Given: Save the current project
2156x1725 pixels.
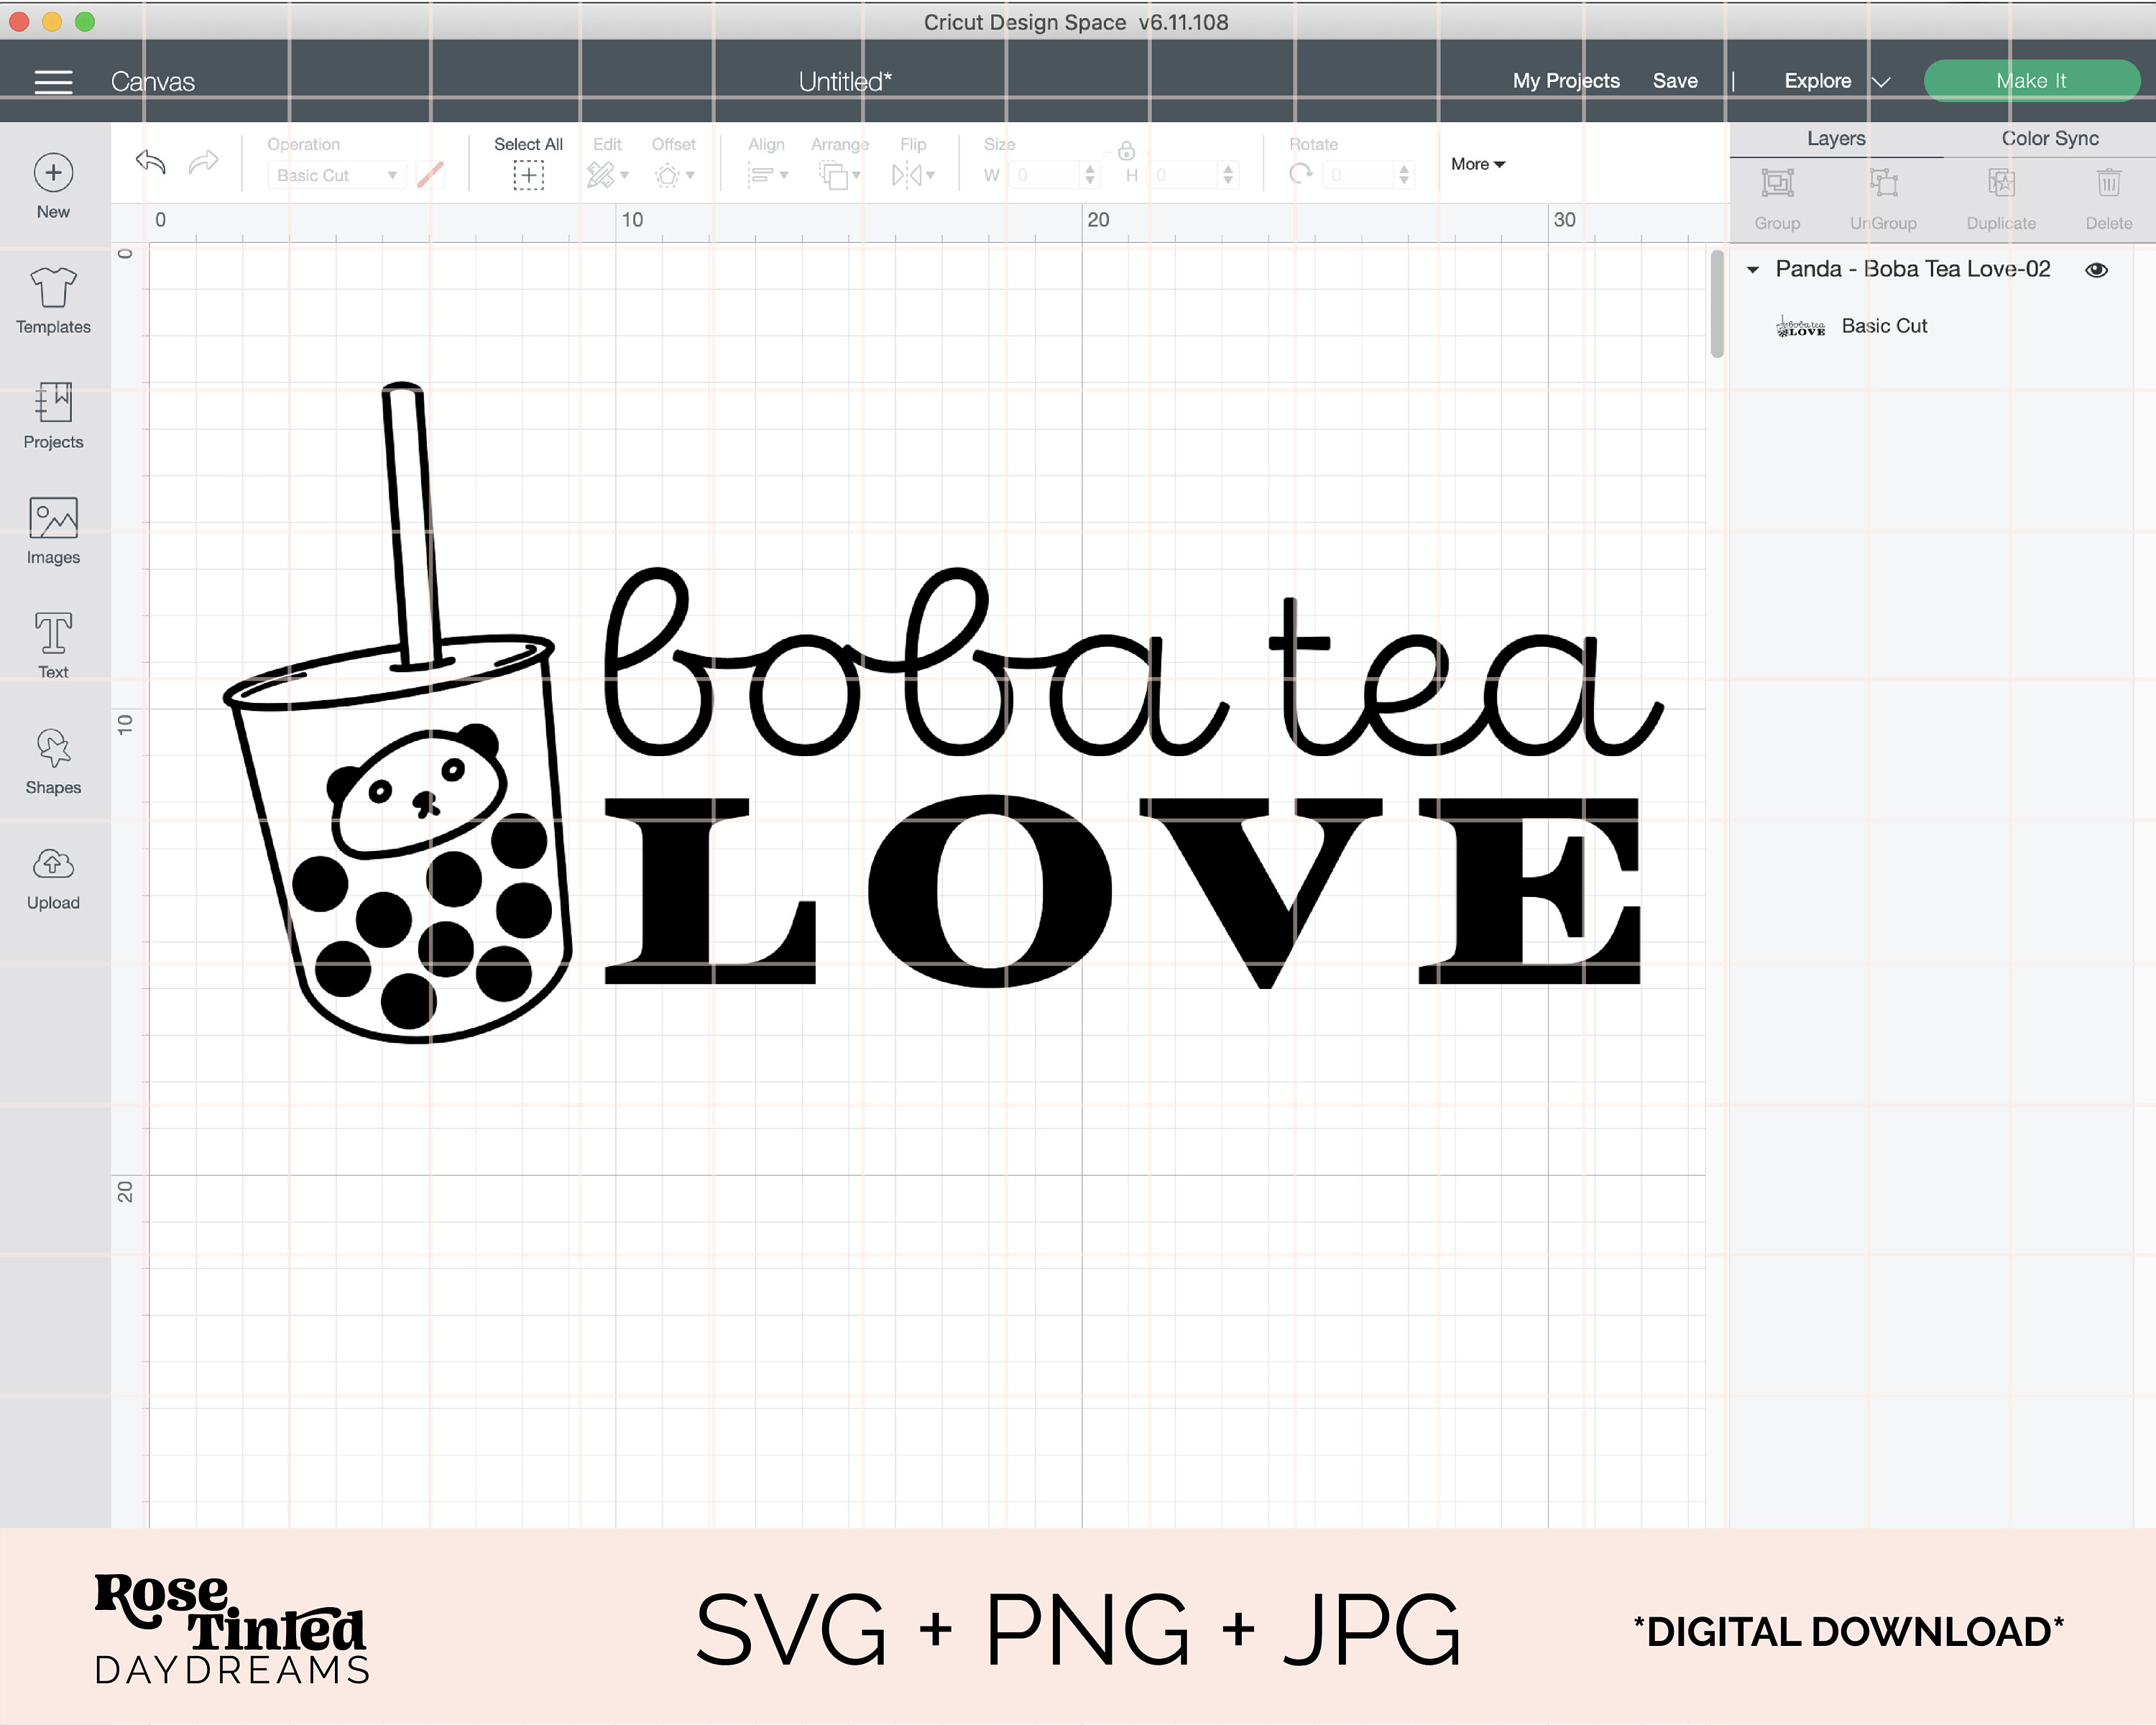Looking at the screenshot, I should [1675, 81].
